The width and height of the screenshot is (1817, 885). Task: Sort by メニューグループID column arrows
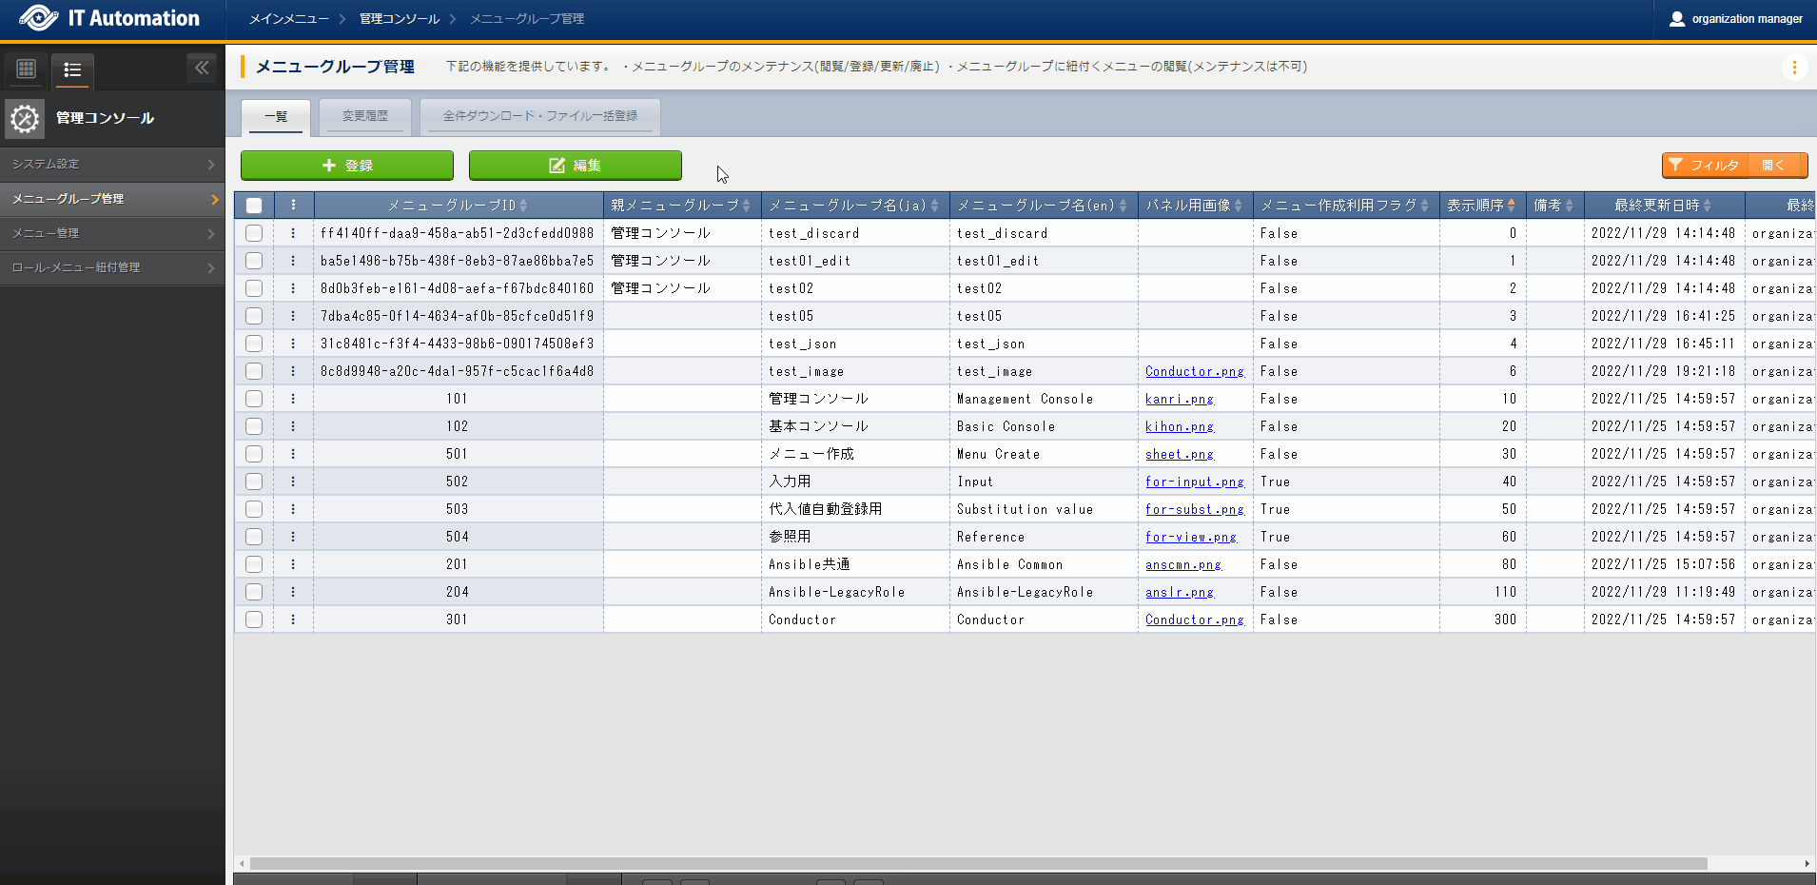point(523,206)
